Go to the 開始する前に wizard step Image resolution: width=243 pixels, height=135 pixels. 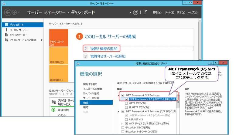coord(90,84)
